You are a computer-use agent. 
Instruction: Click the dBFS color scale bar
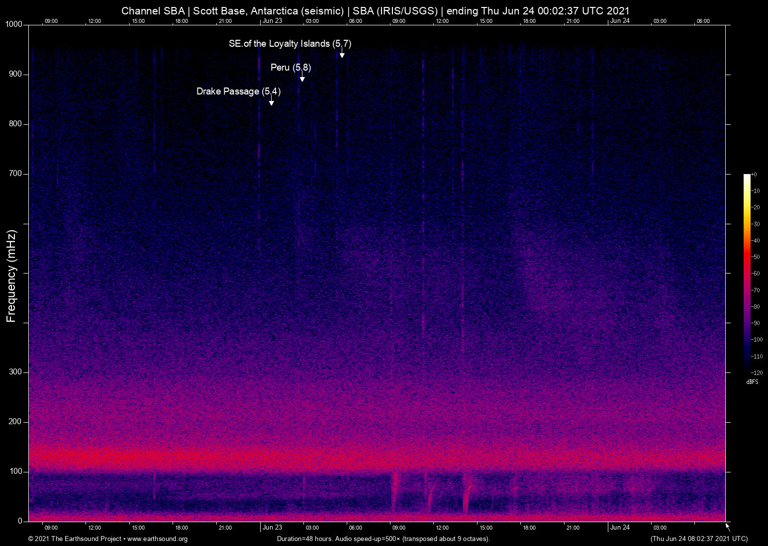click(747, 273)
